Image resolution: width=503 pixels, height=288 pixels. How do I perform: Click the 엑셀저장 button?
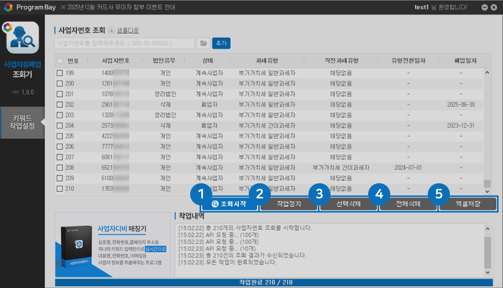468,204
